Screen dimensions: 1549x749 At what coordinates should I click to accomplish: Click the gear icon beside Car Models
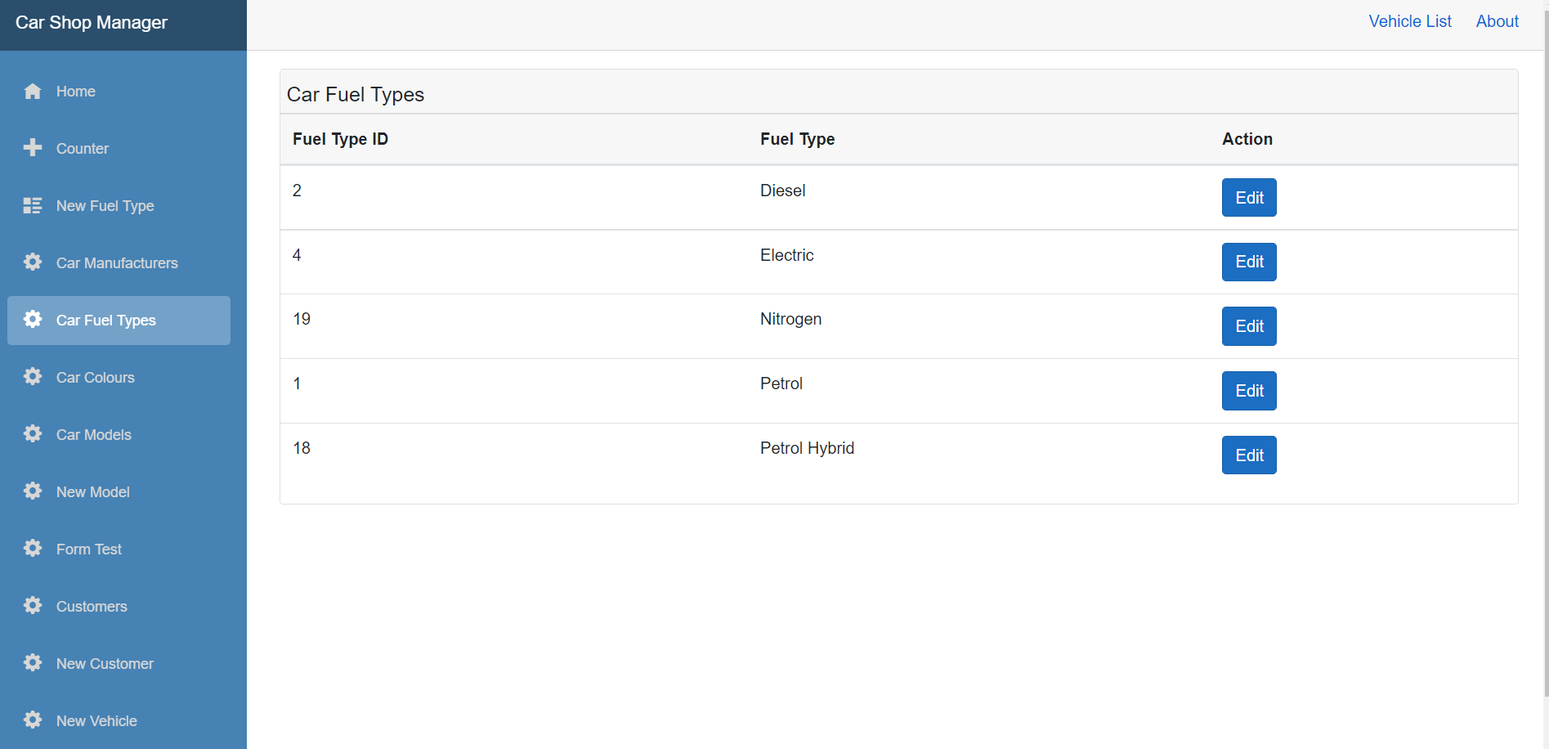(x=33, y=434)
